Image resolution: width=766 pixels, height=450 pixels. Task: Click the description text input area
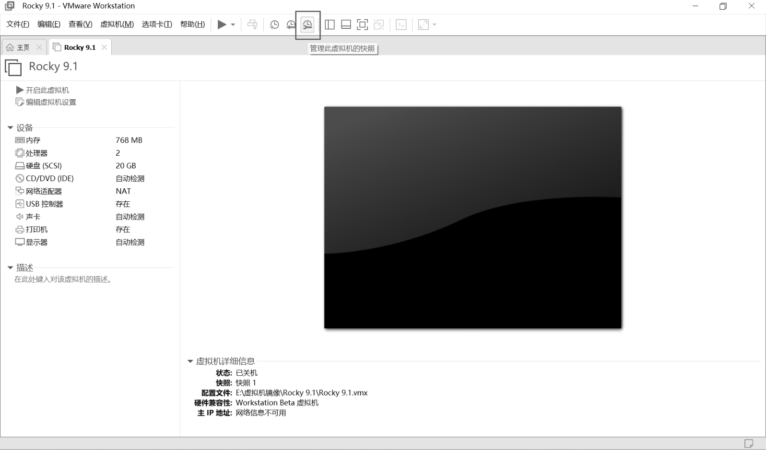63,279
